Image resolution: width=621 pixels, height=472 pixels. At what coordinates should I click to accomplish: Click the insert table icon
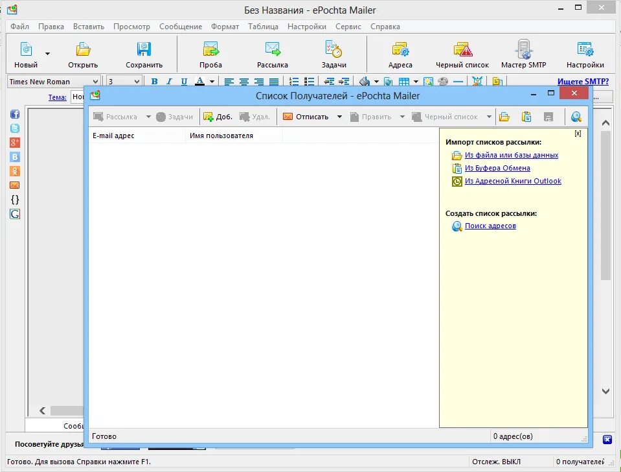click(404, 82)
